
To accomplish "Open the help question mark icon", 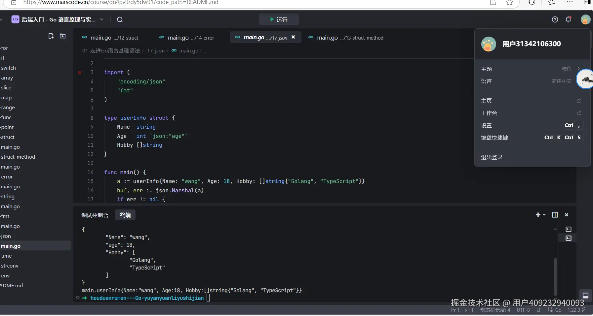I will [x=555, y=19].
